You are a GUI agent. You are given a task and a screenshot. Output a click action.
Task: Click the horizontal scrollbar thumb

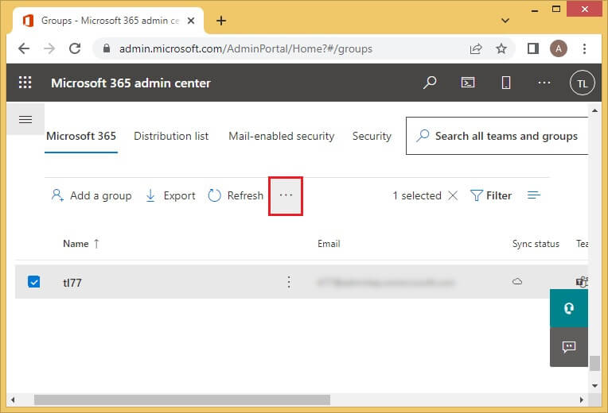coord(181,399)
